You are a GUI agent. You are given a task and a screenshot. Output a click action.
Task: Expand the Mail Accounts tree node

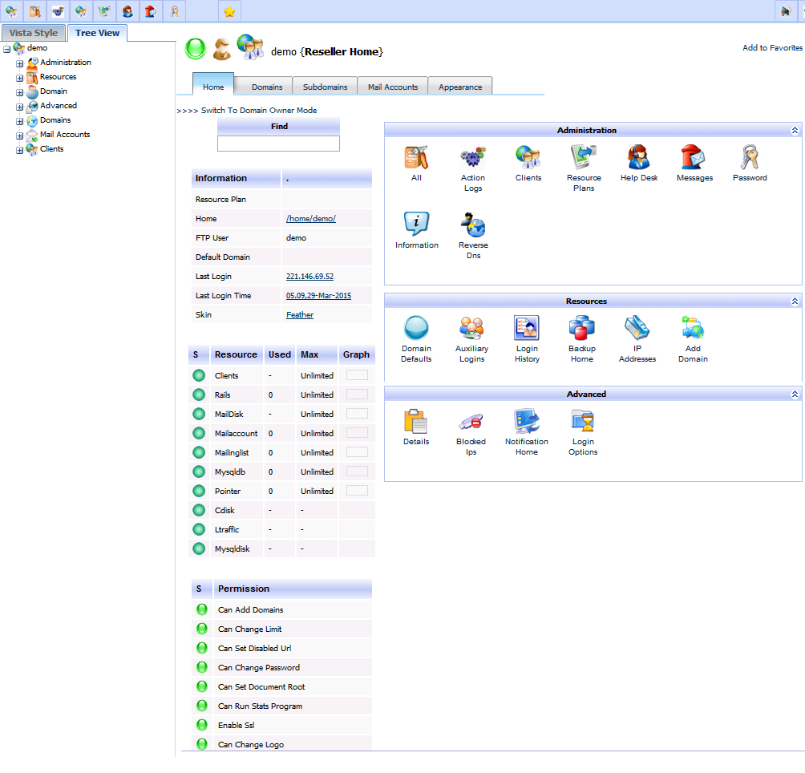pos(19,136)
